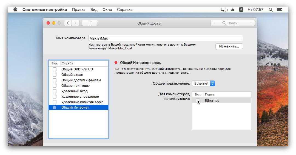Check the Ethernet port checkbox
This screenshot has width=296, height=155.
[198, 101]
